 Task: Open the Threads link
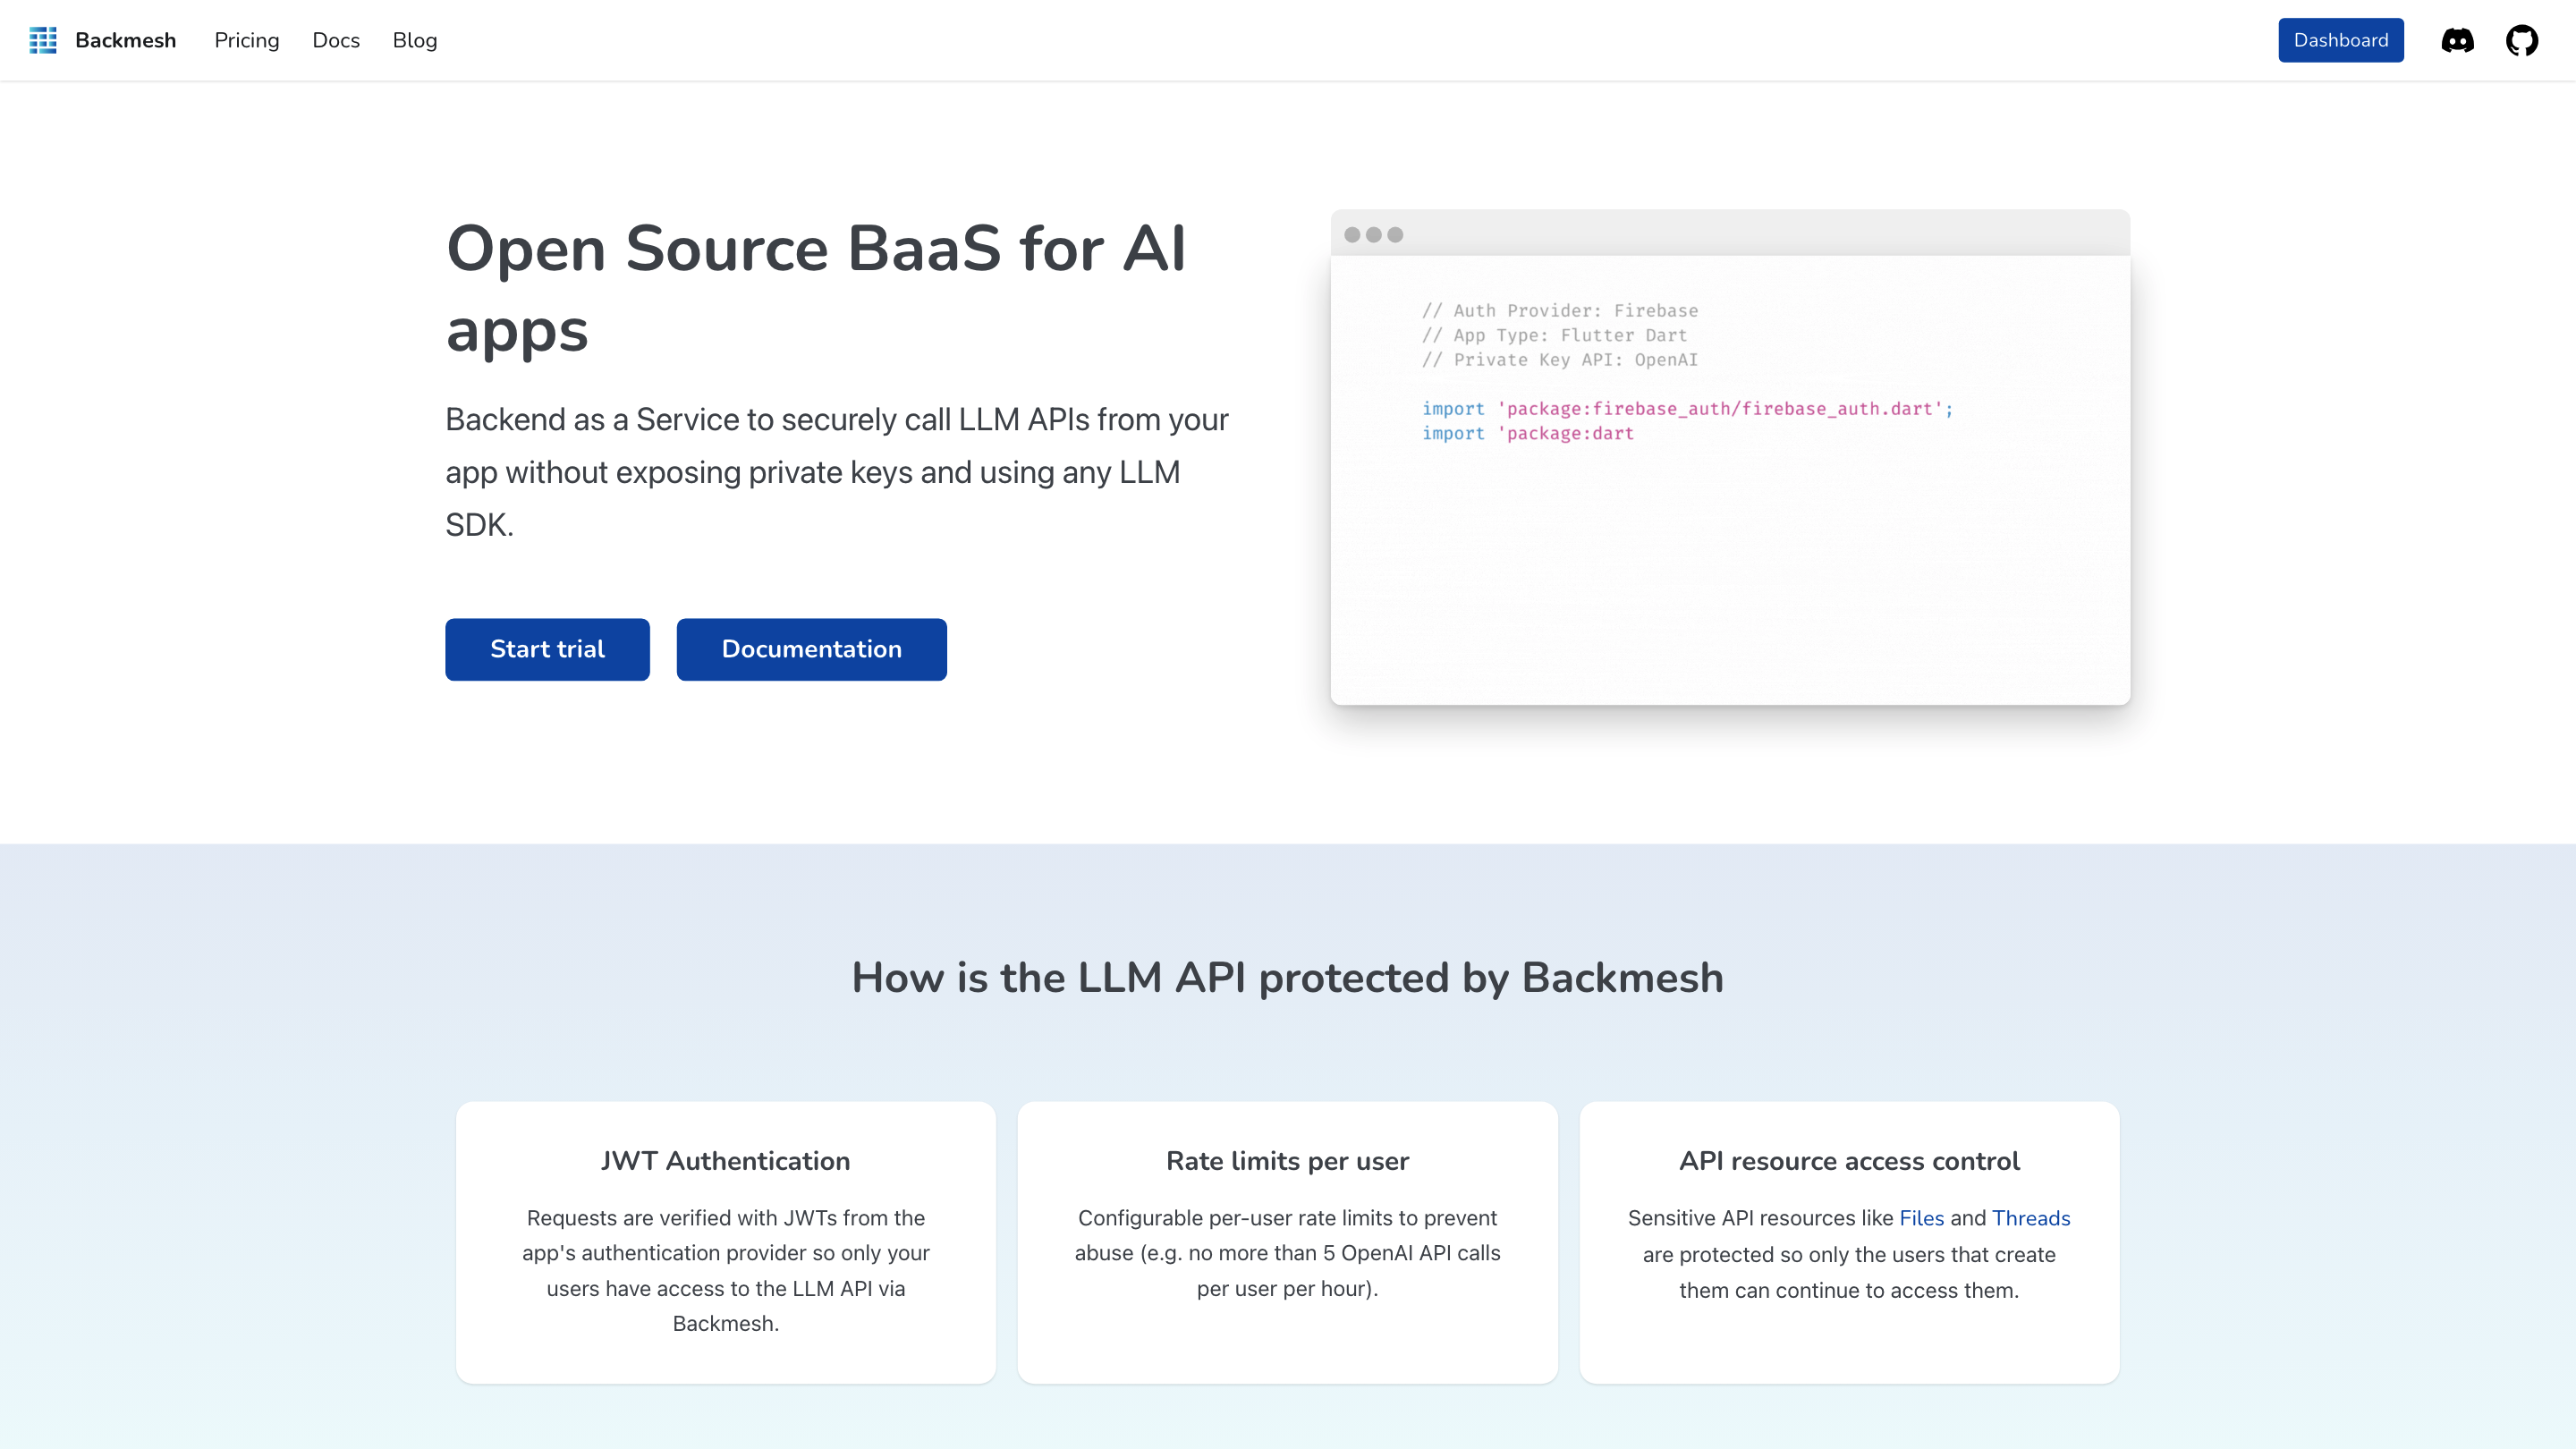[x=2031, y=1218]
